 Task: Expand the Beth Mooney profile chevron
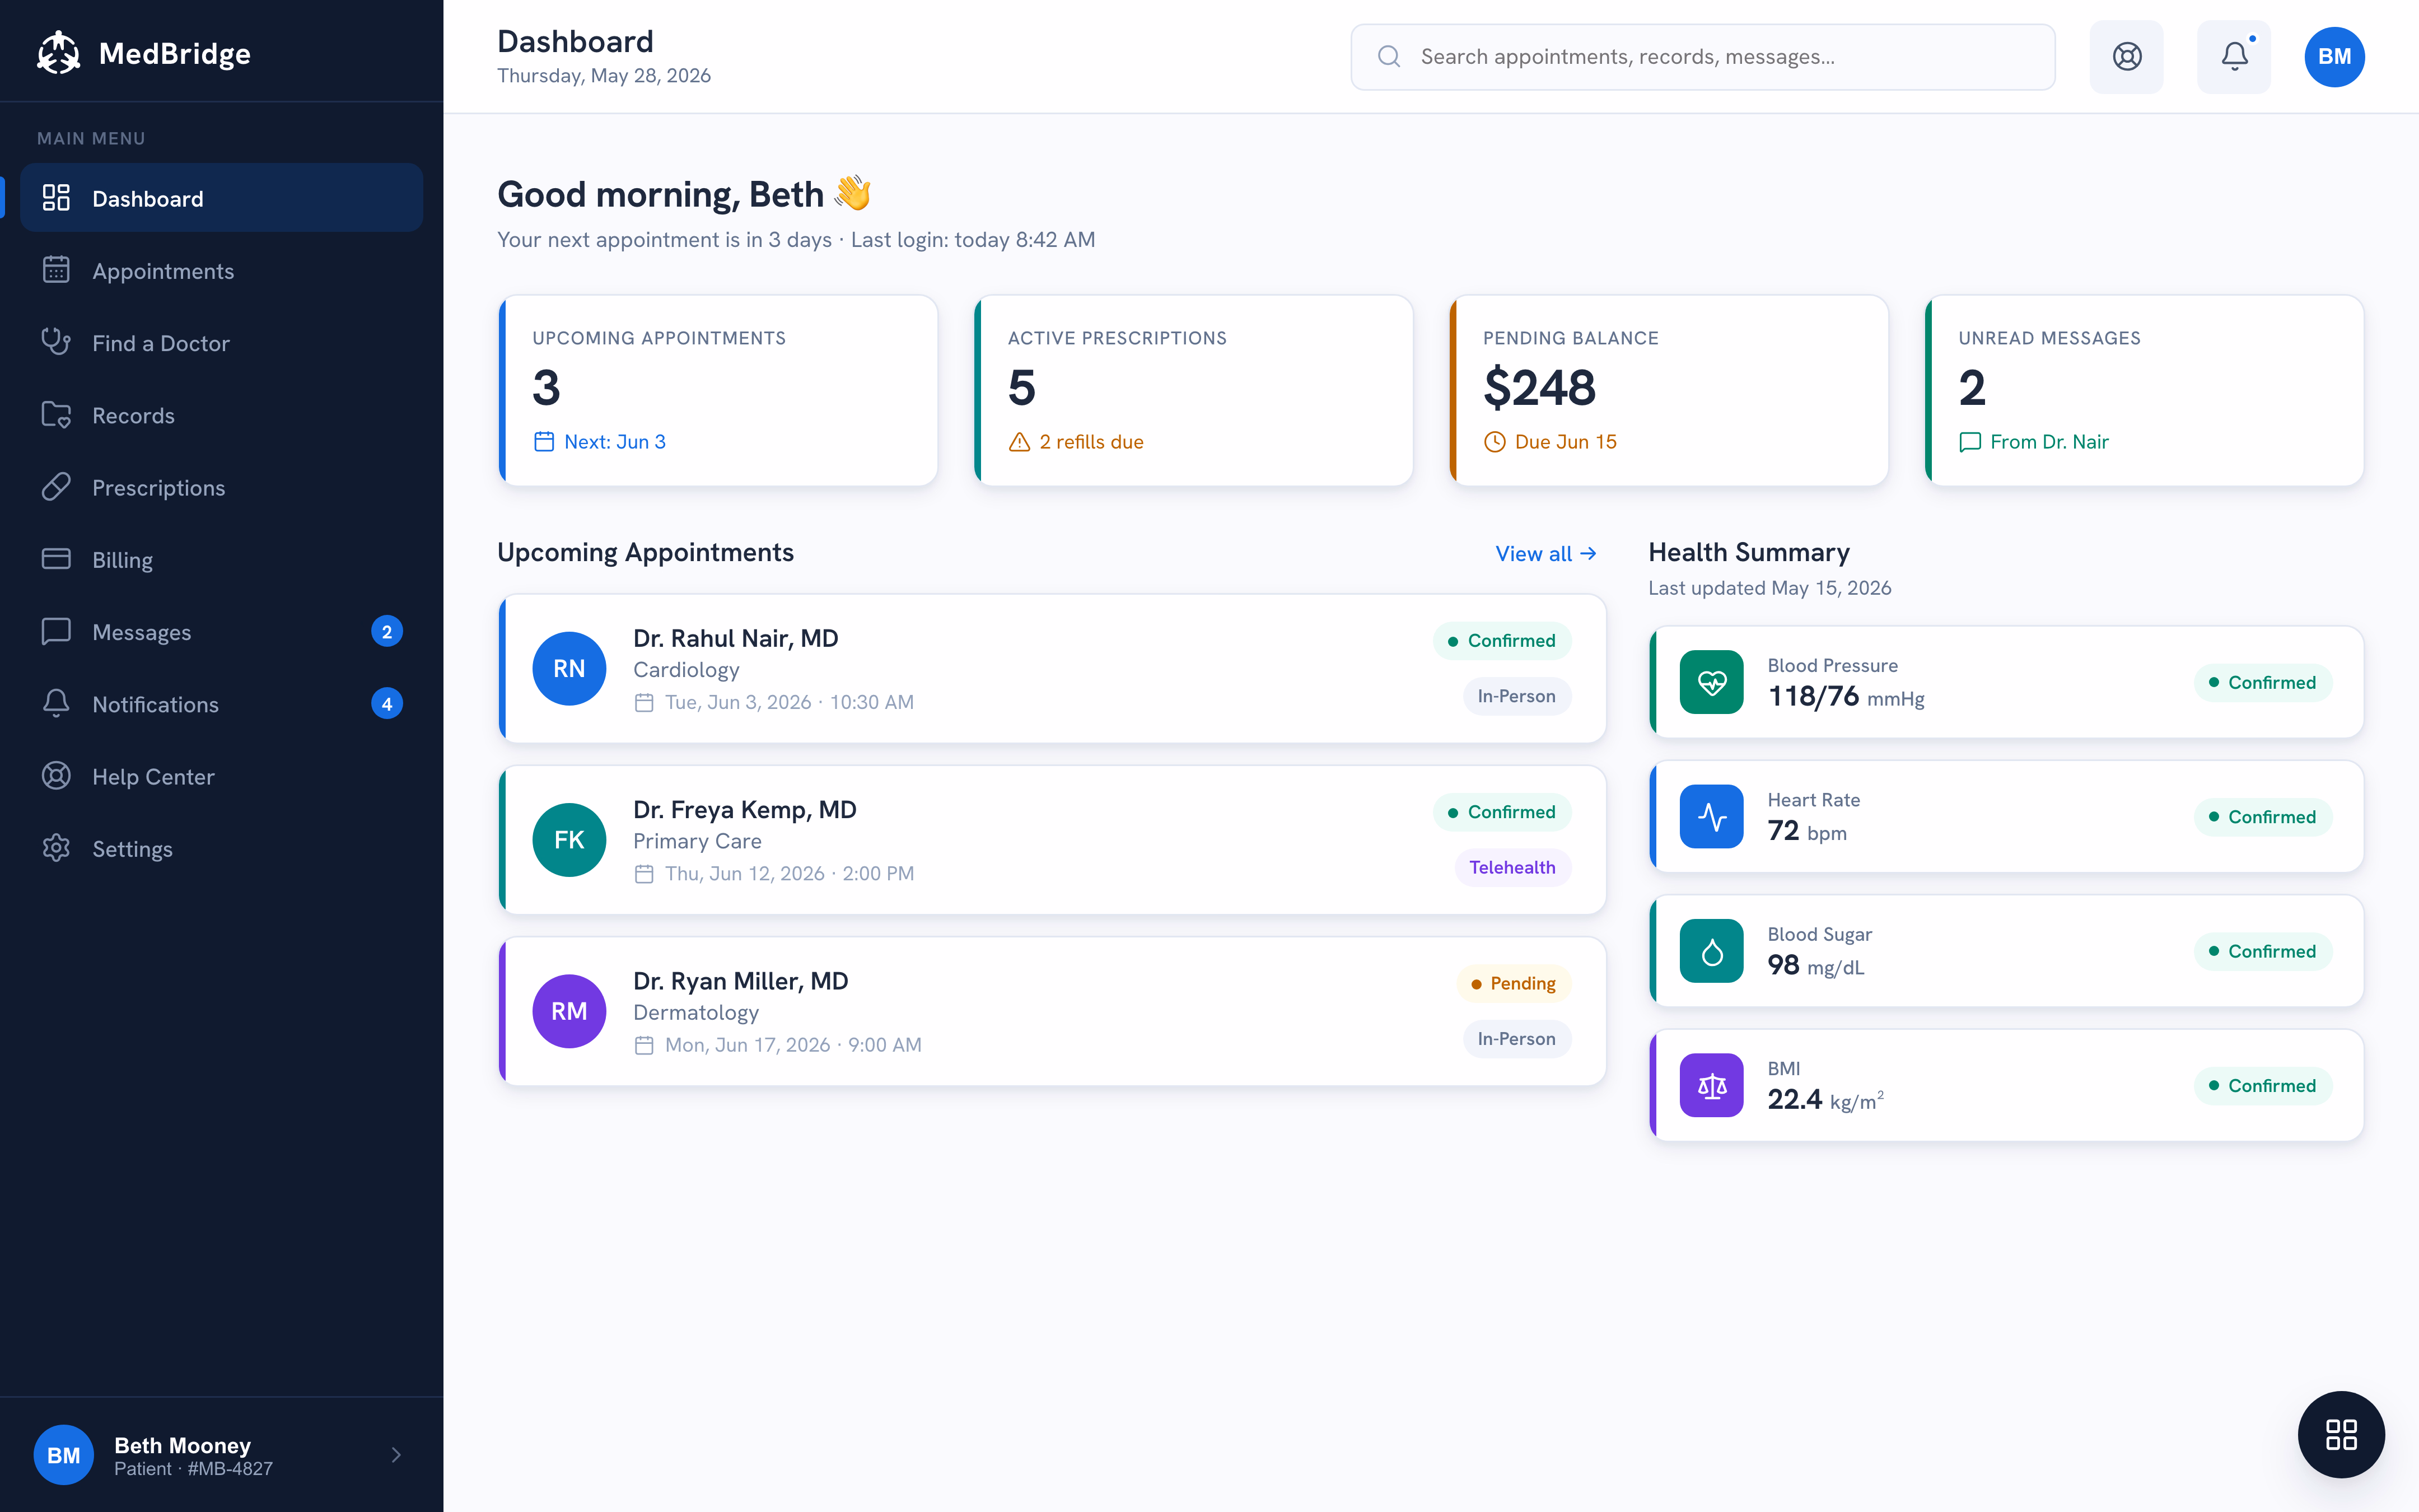(x=396, y=1455)
